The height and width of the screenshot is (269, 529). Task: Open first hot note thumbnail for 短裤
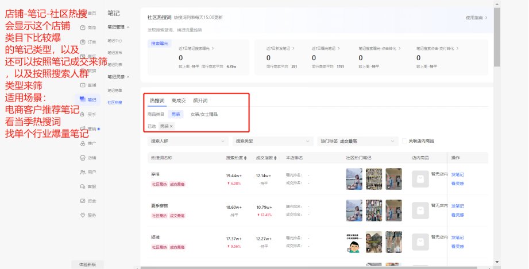click(x=354, y=242)
